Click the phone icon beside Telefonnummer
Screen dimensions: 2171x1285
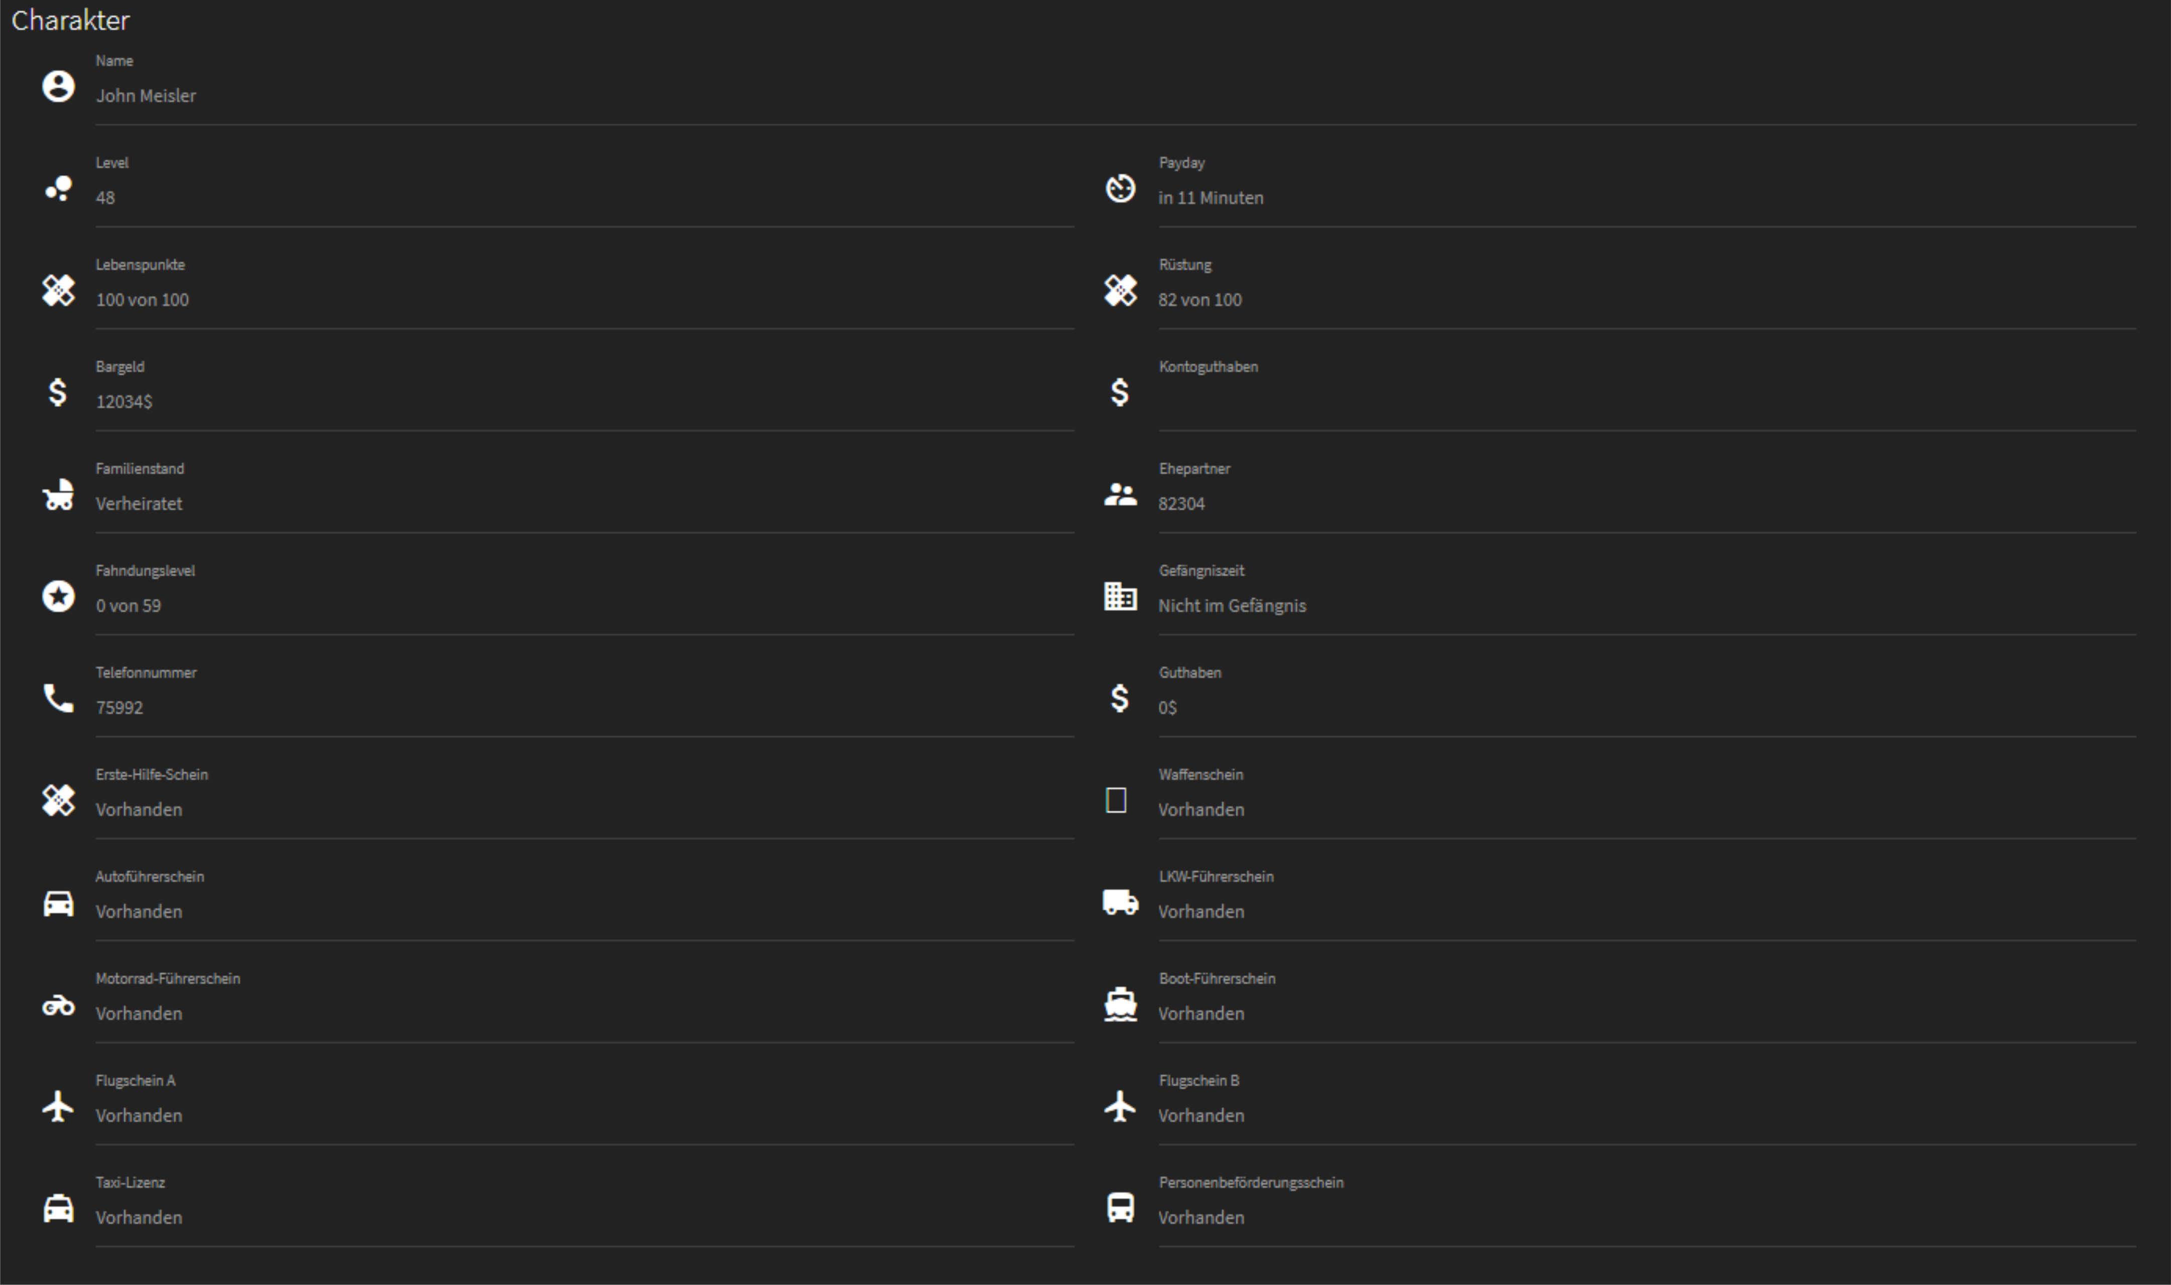[x=58, y=698]
